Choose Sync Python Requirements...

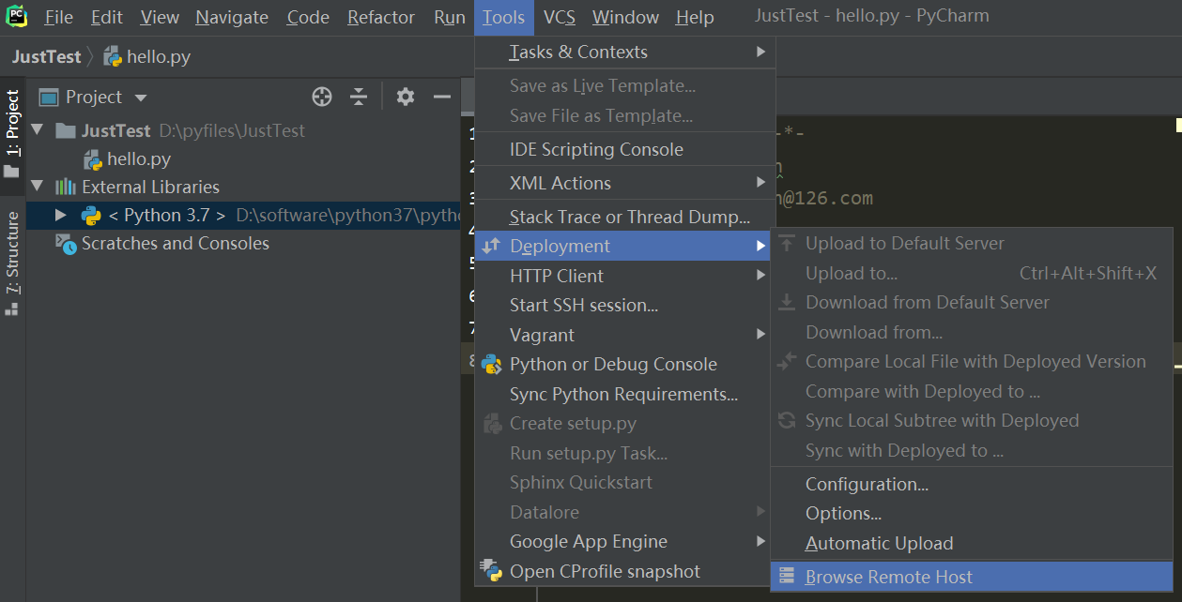coord(625,394)
